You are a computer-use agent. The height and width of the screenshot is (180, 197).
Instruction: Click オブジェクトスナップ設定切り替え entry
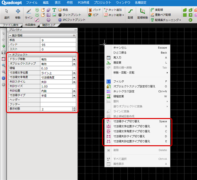(137, 87)
